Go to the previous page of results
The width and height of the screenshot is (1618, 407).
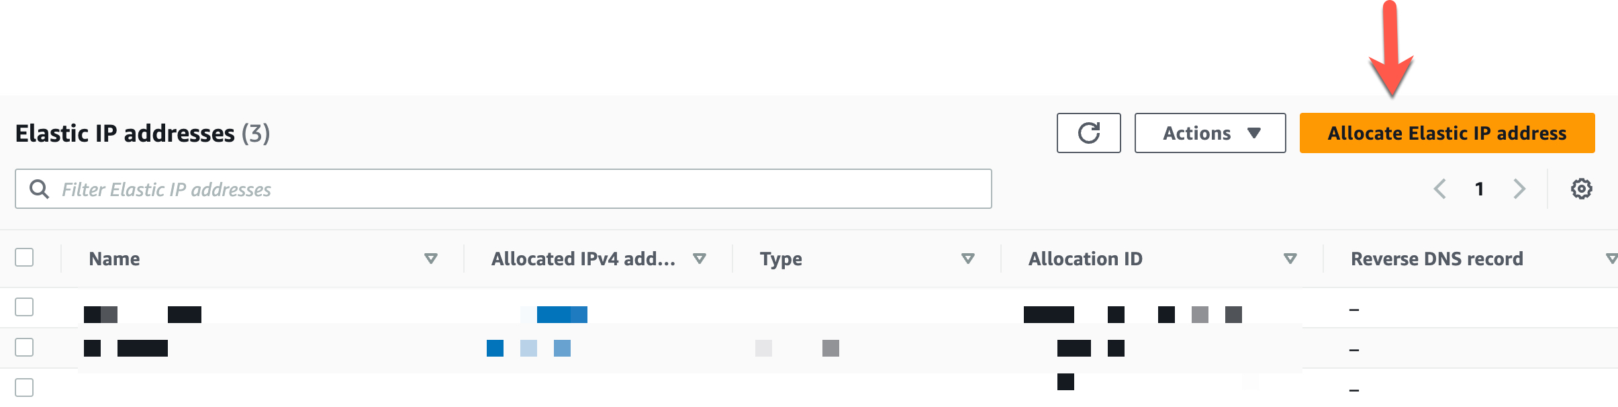[1440, 189]
